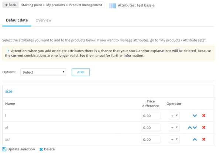The height and width of the screenshot is (154, 223).
Task: Move the 'l' attribute row down
Action: (x=195, y=116)
